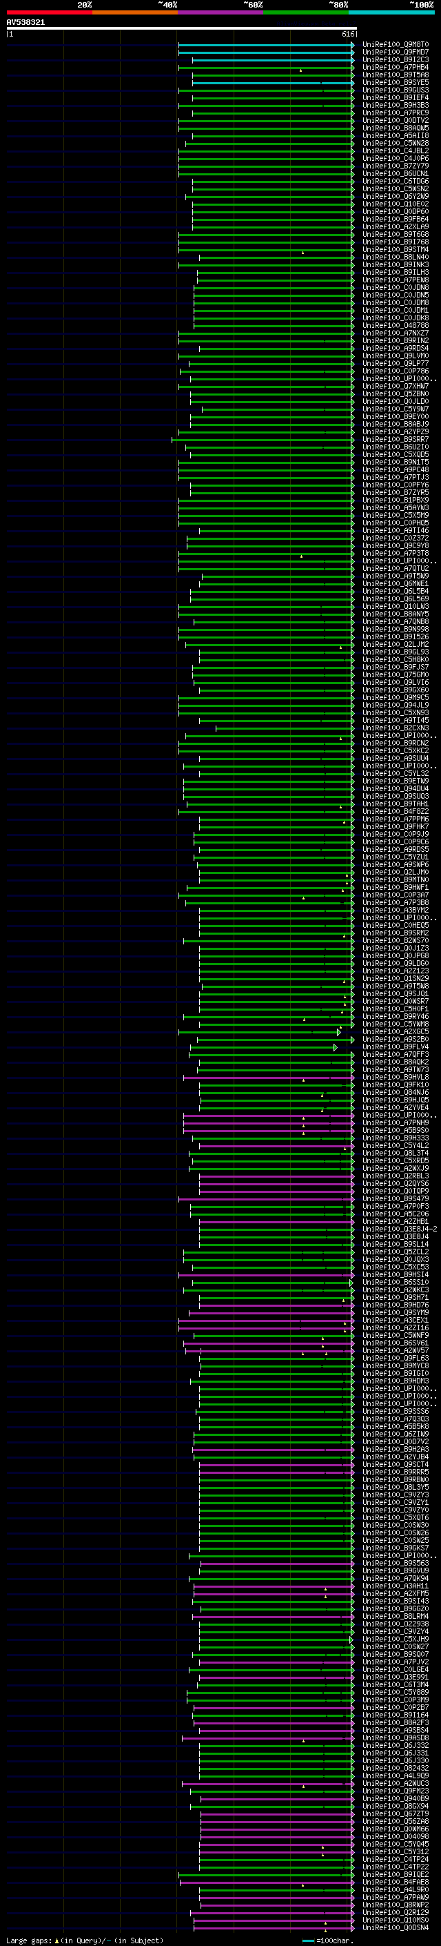Choose the UniRef100_A7QFF3 entry
441x1946 pixels.
396,1055
